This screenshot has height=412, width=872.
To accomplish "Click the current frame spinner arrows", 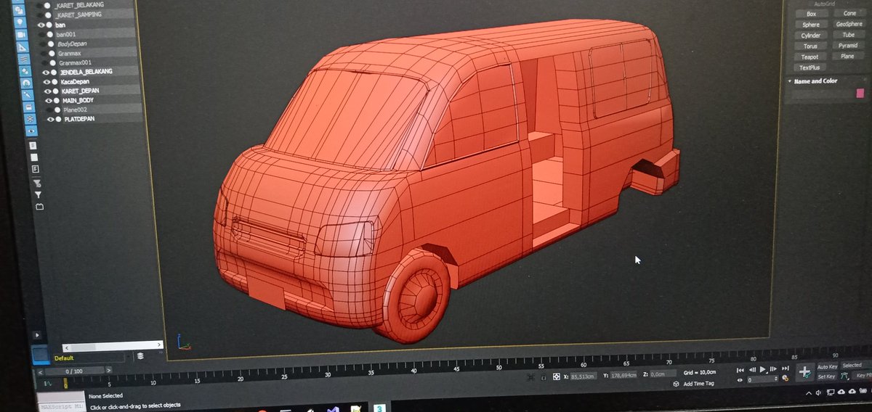I will pos(775,379).
